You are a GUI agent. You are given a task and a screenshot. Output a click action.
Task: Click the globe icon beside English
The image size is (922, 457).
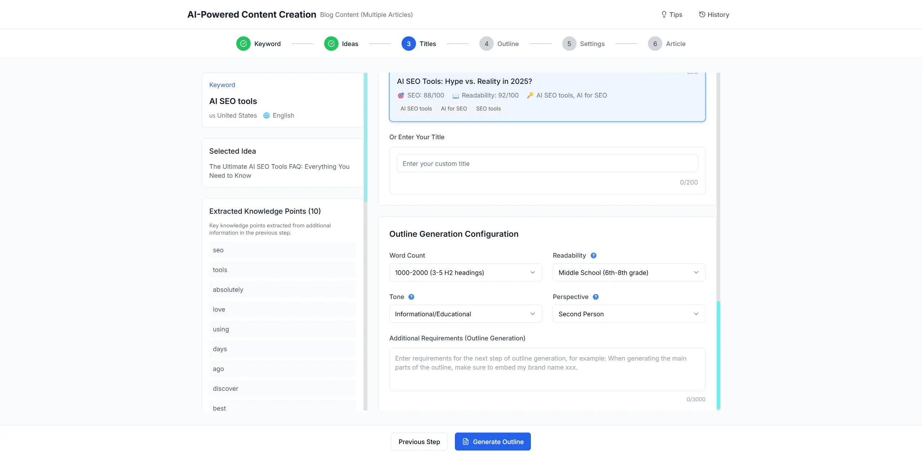(x=267, y=116)
